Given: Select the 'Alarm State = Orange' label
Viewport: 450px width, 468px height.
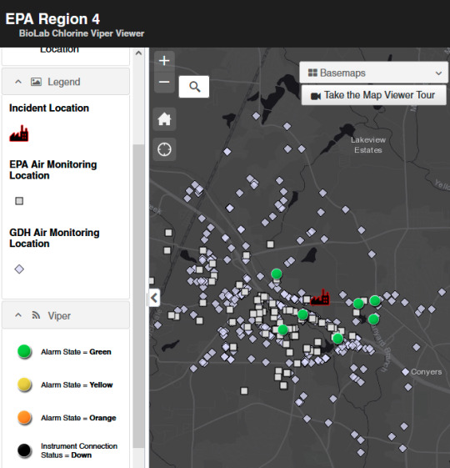Looking at the screenshot, I should click(78, 418).
